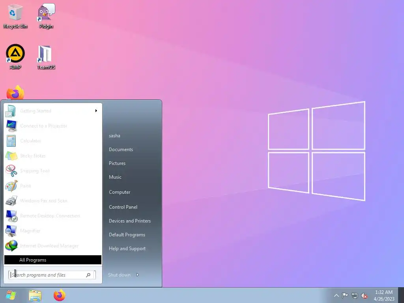Screen dimensions: 404x303
Task: Open Magnifier from its icon
Action: 11,230
